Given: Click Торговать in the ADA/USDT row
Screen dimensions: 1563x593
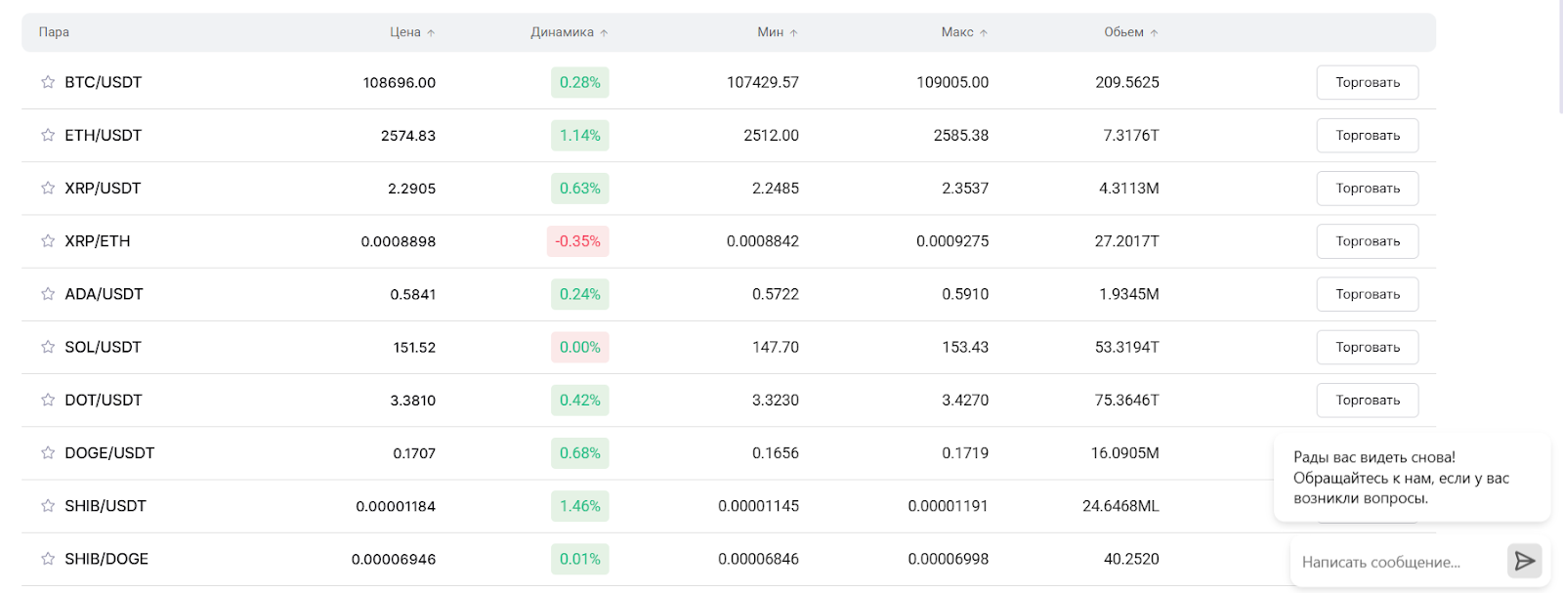Looking at the screenshot, I should pyautogui.click(x=1368, y=293).
